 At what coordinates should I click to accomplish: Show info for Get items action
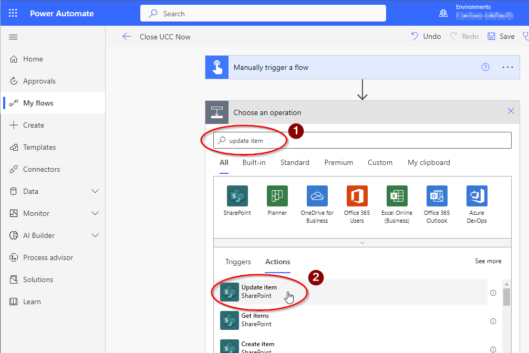493,321
